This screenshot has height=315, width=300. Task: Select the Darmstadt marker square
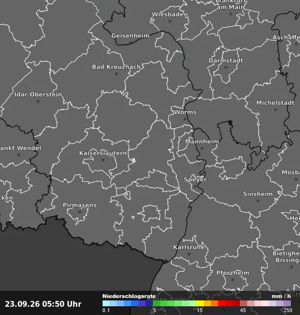click(x=226, y=67)
